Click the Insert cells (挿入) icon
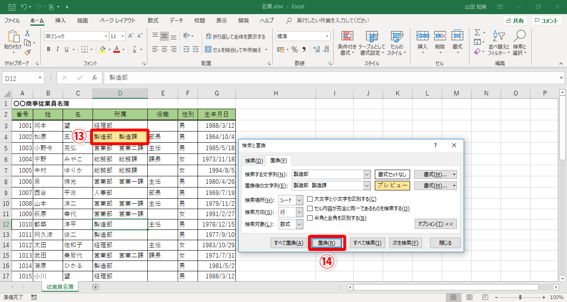The image size is (567, 302). coord(422,36)
